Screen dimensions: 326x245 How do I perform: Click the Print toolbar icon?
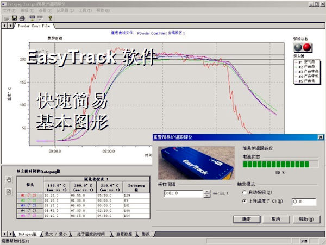(22, 18)
